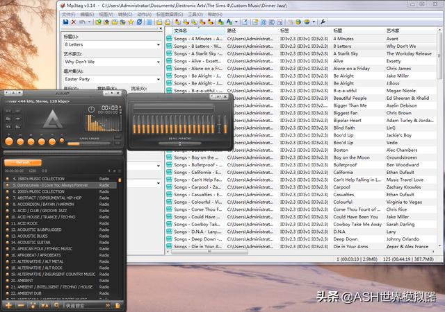The width and height of the screenshot is (445, 312).
Task: Adjust the equalizer balance slider
Action: pos(180,144)
